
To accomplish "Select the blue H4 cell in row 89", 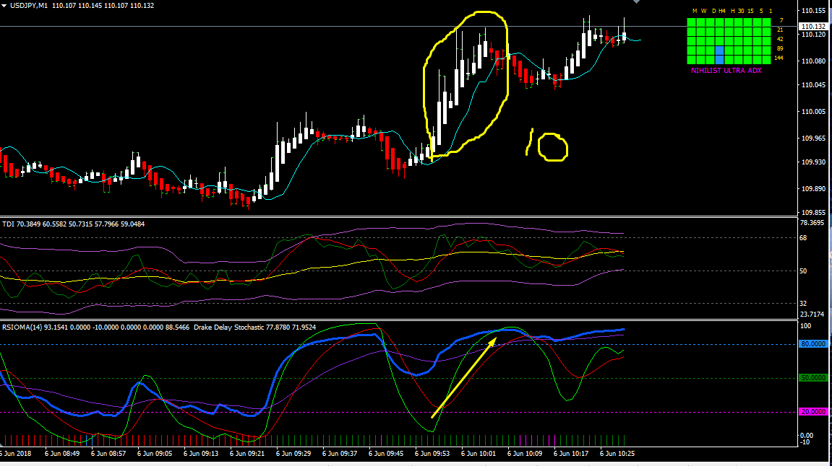I will point(719,50).
